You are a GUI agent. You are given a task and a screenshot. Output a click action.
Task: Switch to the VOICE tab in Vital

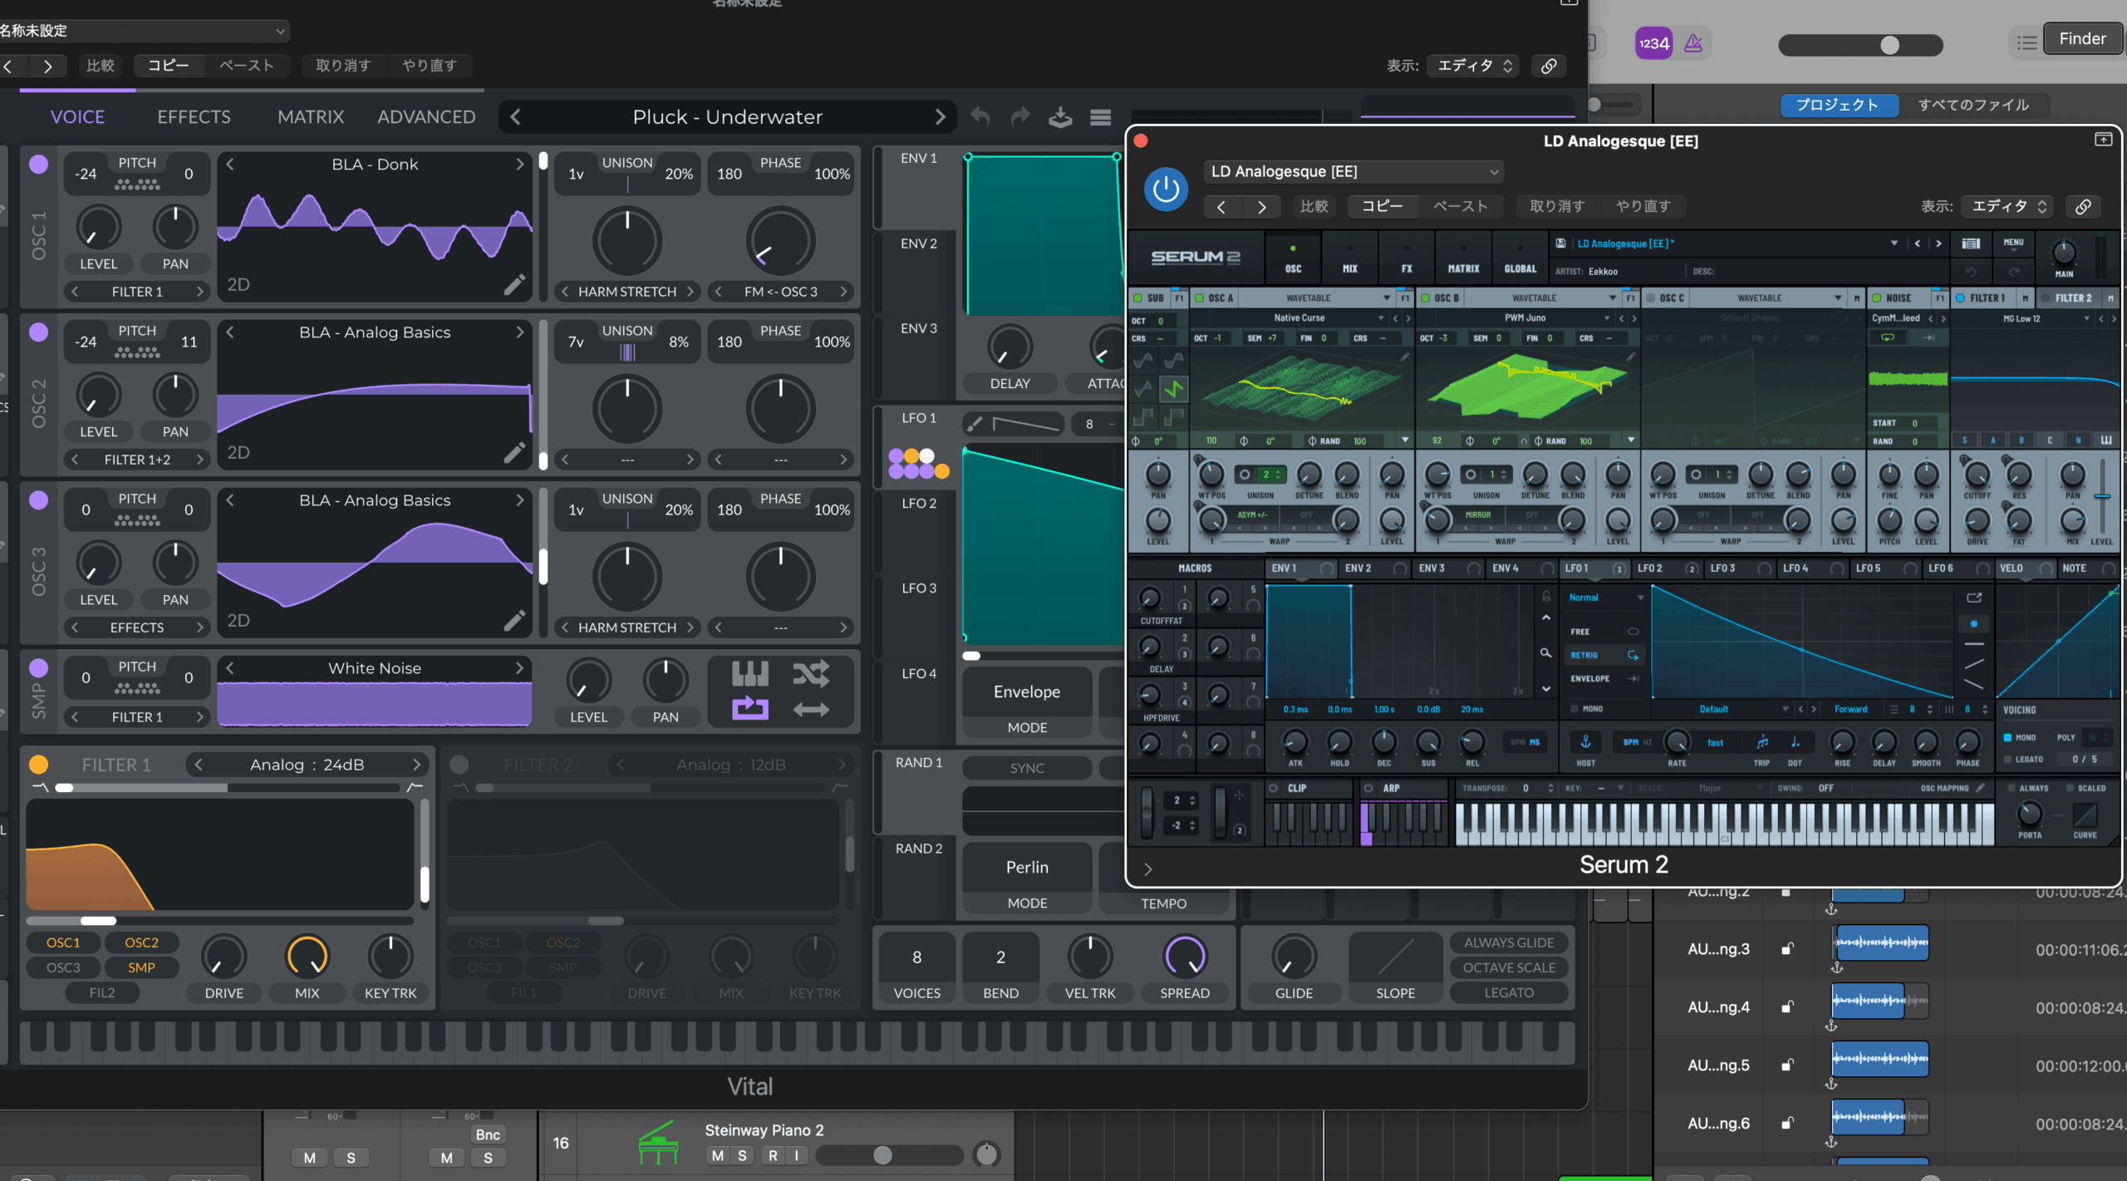pyautogui.click(x=77, y=117)
